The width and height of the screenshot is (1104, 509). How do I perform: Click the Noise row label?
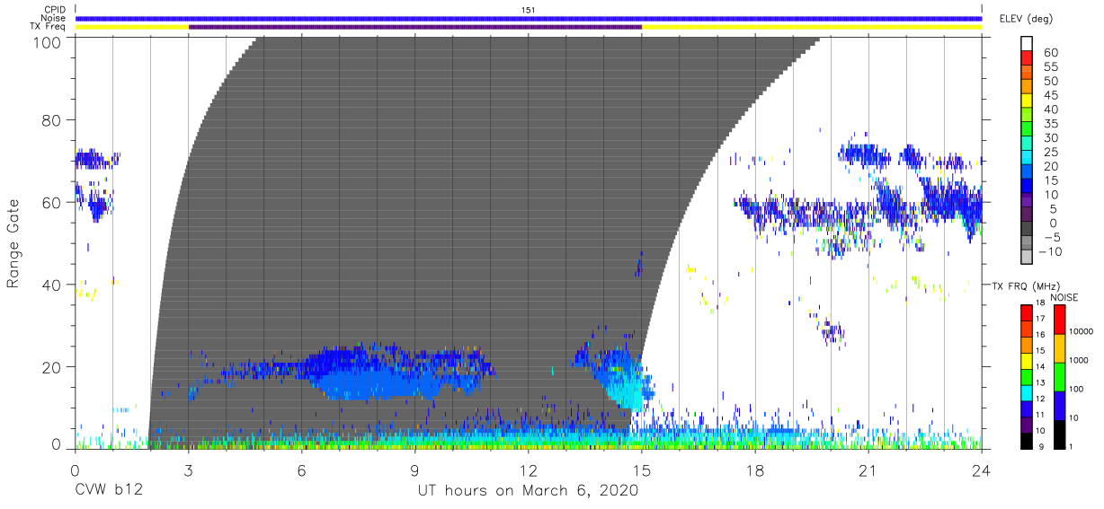[x=53, y=18]
